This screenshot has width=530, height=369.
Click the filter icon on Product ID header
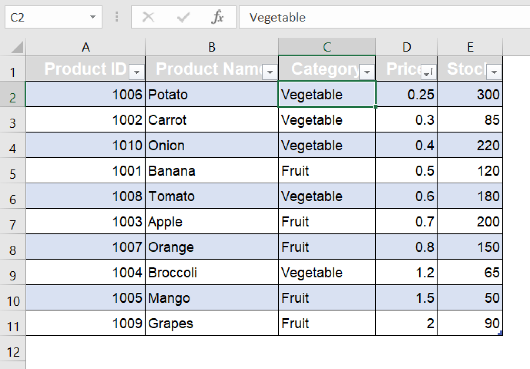coord(137,72)
